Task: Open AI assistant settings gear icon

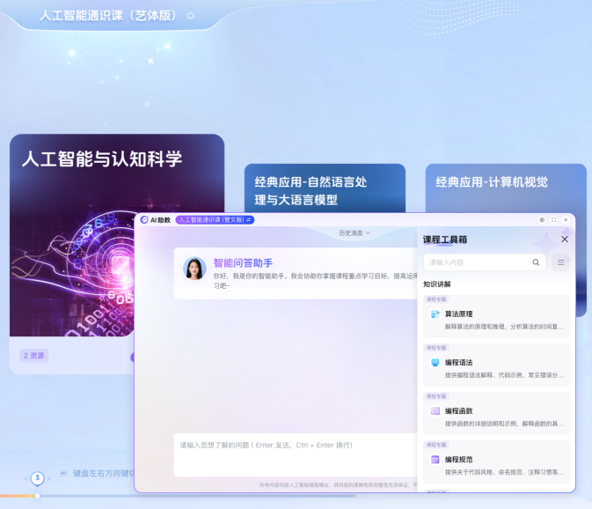Action: [x=542, y=220]
